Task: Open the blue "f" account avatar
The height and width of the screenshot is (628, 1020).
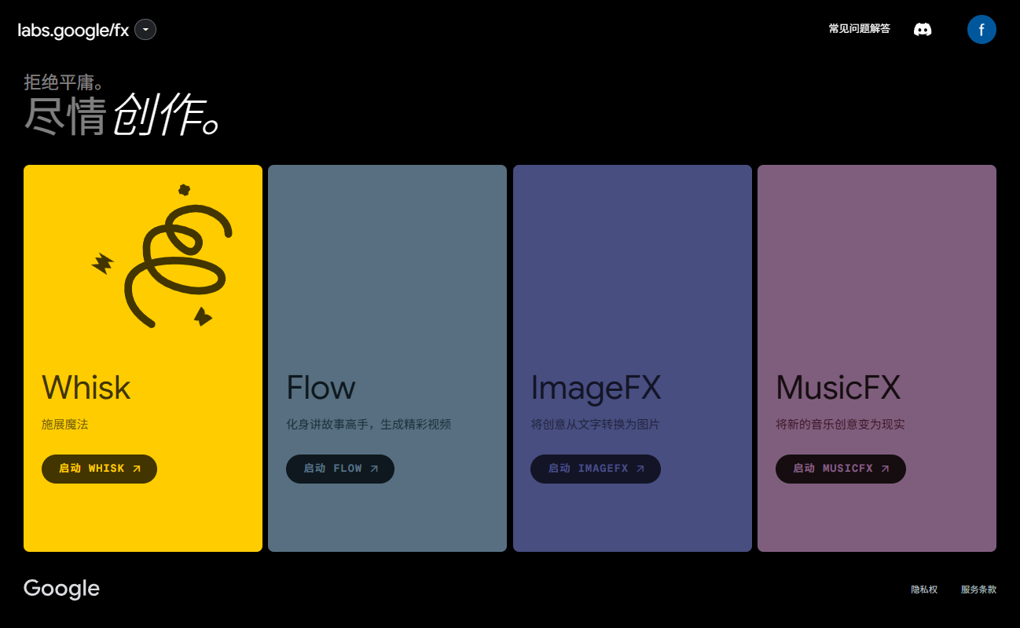Action: 981,30
